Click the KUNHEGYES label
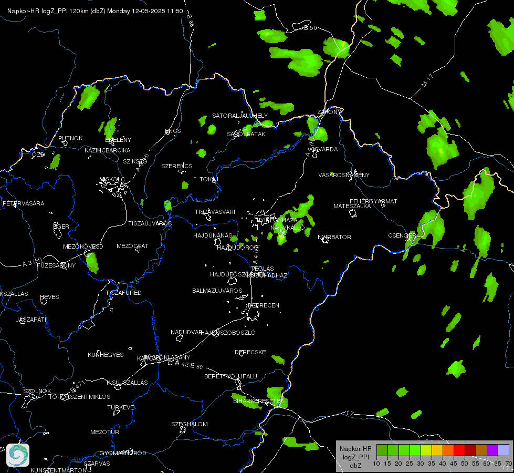The image size is (514, 473). [x=106, y=355]
